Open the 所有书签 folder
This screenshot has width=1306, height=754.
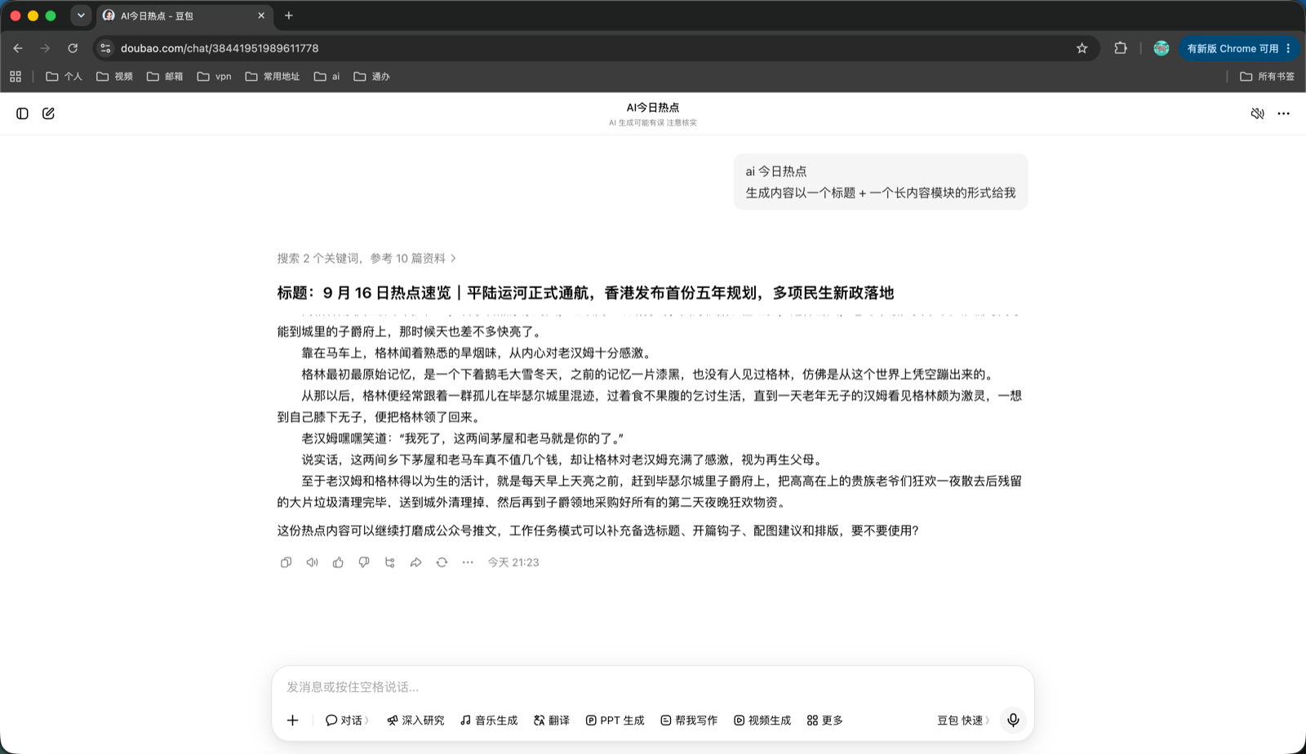click(x=1267, y=76)
